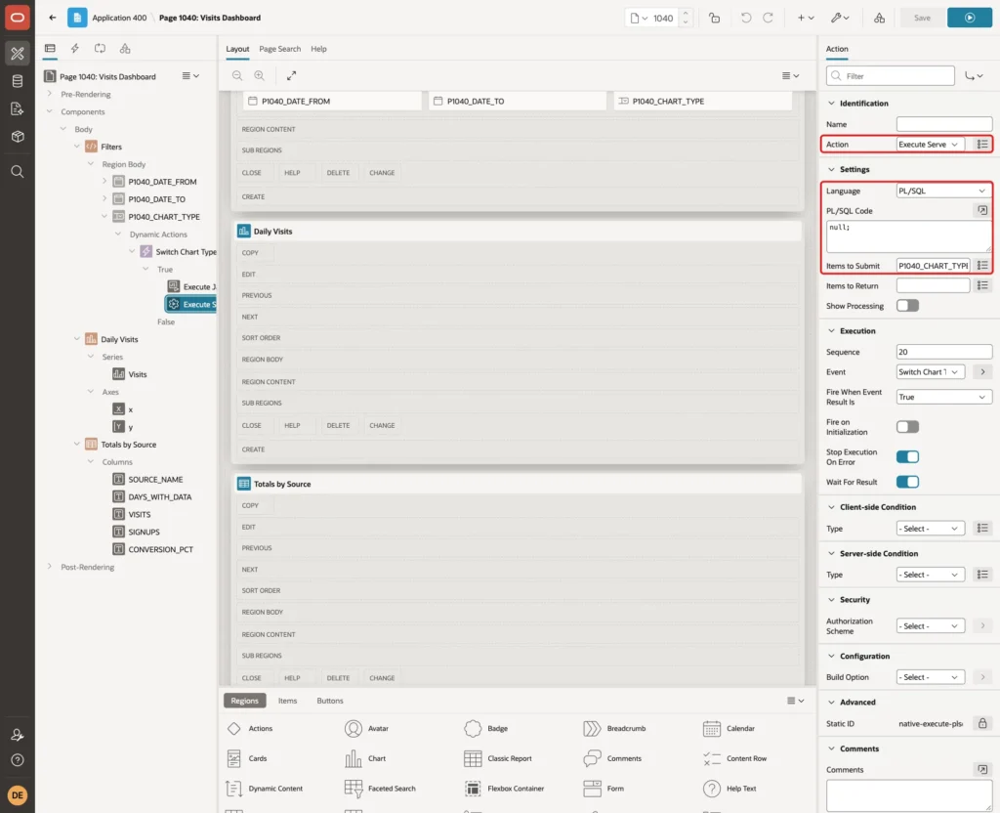Switch to the Dynamic Actions lightning tab
Viewport: 1000px width, 813px height.
click(74, 49)
